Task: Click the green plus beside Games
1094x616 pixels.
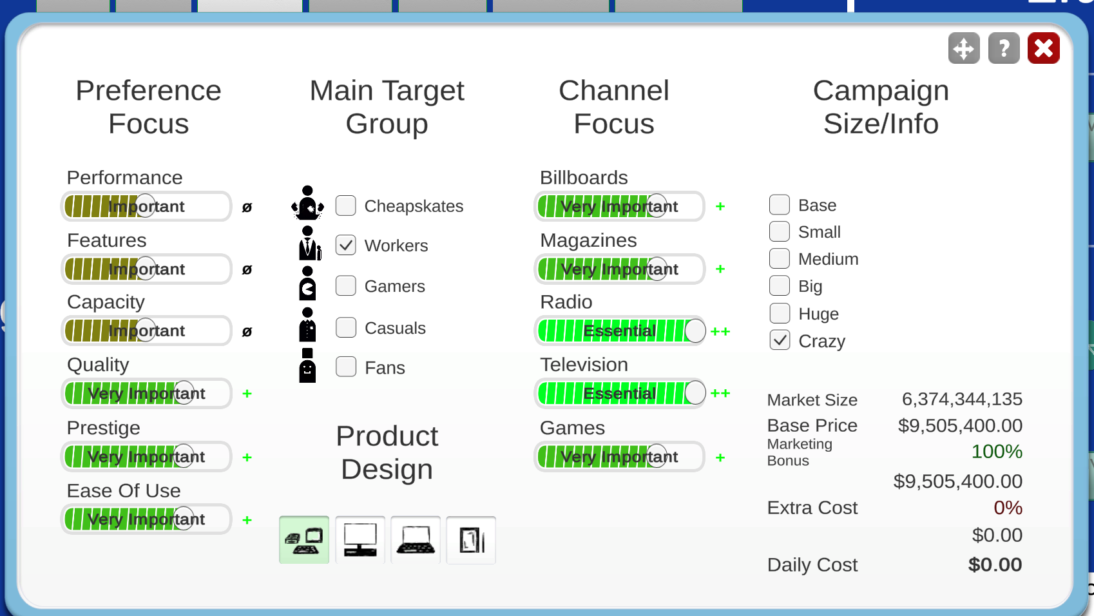Action: point(720,457)
